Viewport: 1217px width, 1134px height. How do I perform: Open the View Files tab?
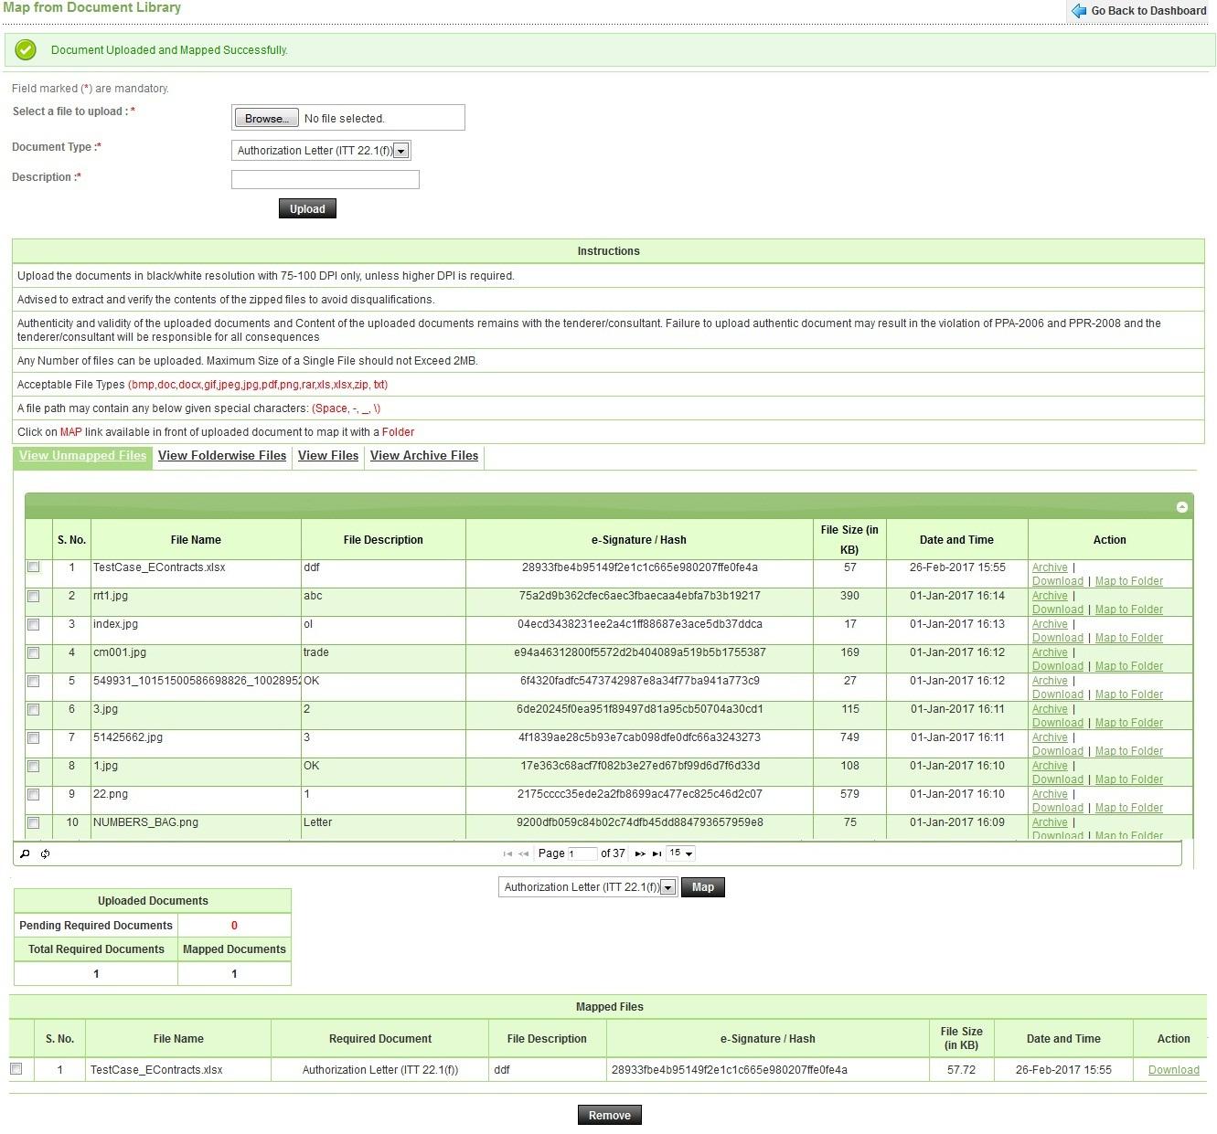[328, 456]
